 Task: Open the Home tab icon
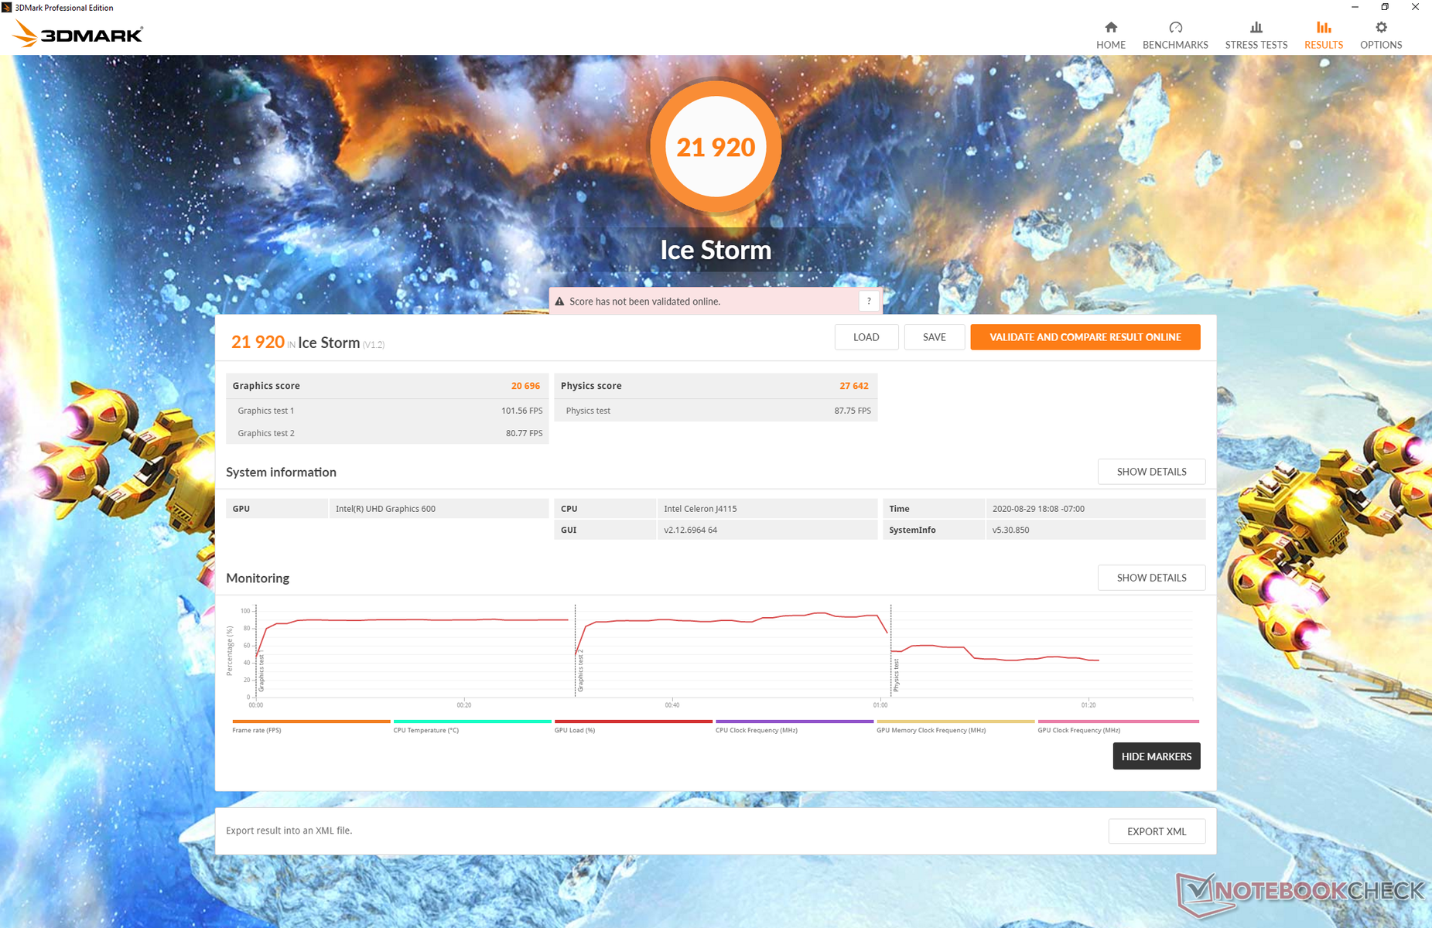[1111, 28]
